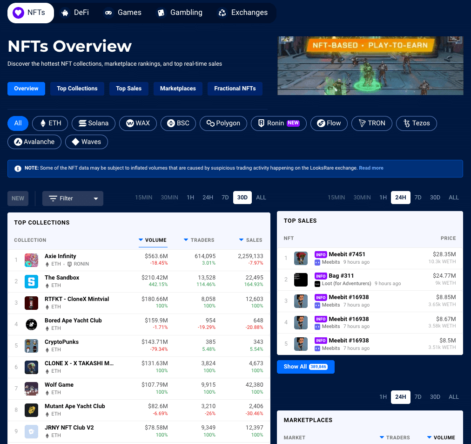
Task: Click the CLONE X - X TAKASHI M... row
Action: pyautogui.click(x=139, y=367)
